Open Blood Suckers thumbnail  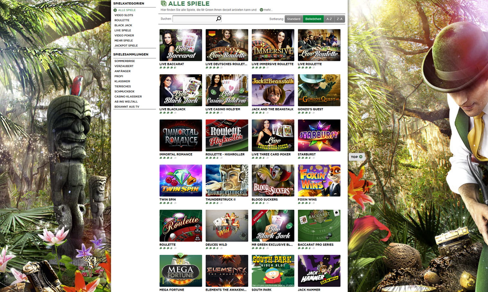(273, 181)
